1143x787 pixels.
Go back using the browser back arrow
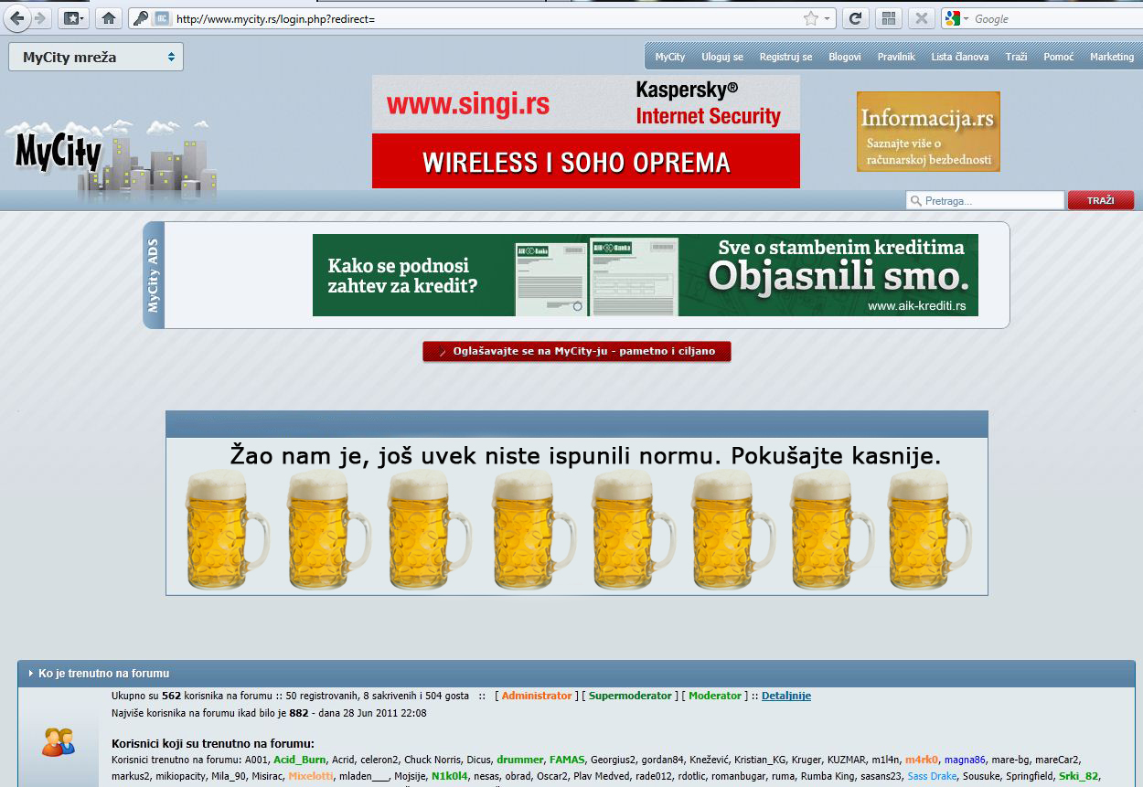coord(17,18)
